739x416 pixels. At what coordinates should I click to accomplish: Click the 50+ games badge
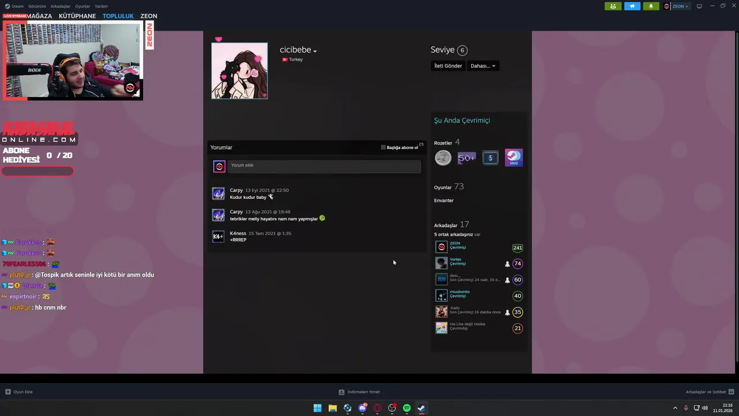point(466,158)
